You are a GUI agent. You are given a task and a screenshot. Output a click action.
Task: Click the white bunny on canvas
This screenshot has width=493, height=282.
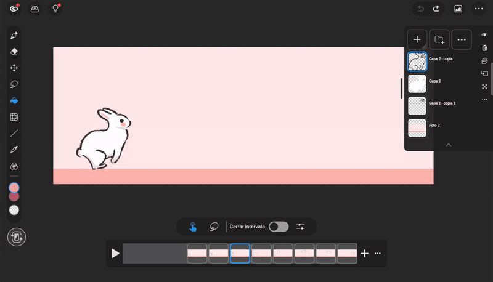pyautogui.click(x=104, y=139)
